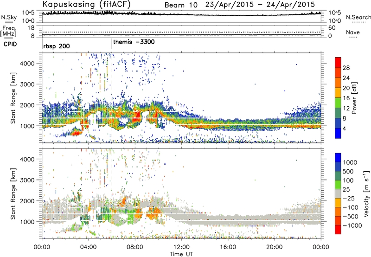Click the '4000' tick of power panel
This screenshot has width=371, height=257.
[27, 64]
